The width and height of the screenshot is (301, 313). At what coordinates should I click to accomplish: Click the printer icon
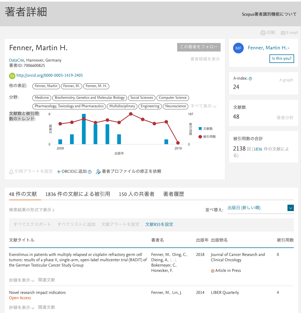point(263,33)
